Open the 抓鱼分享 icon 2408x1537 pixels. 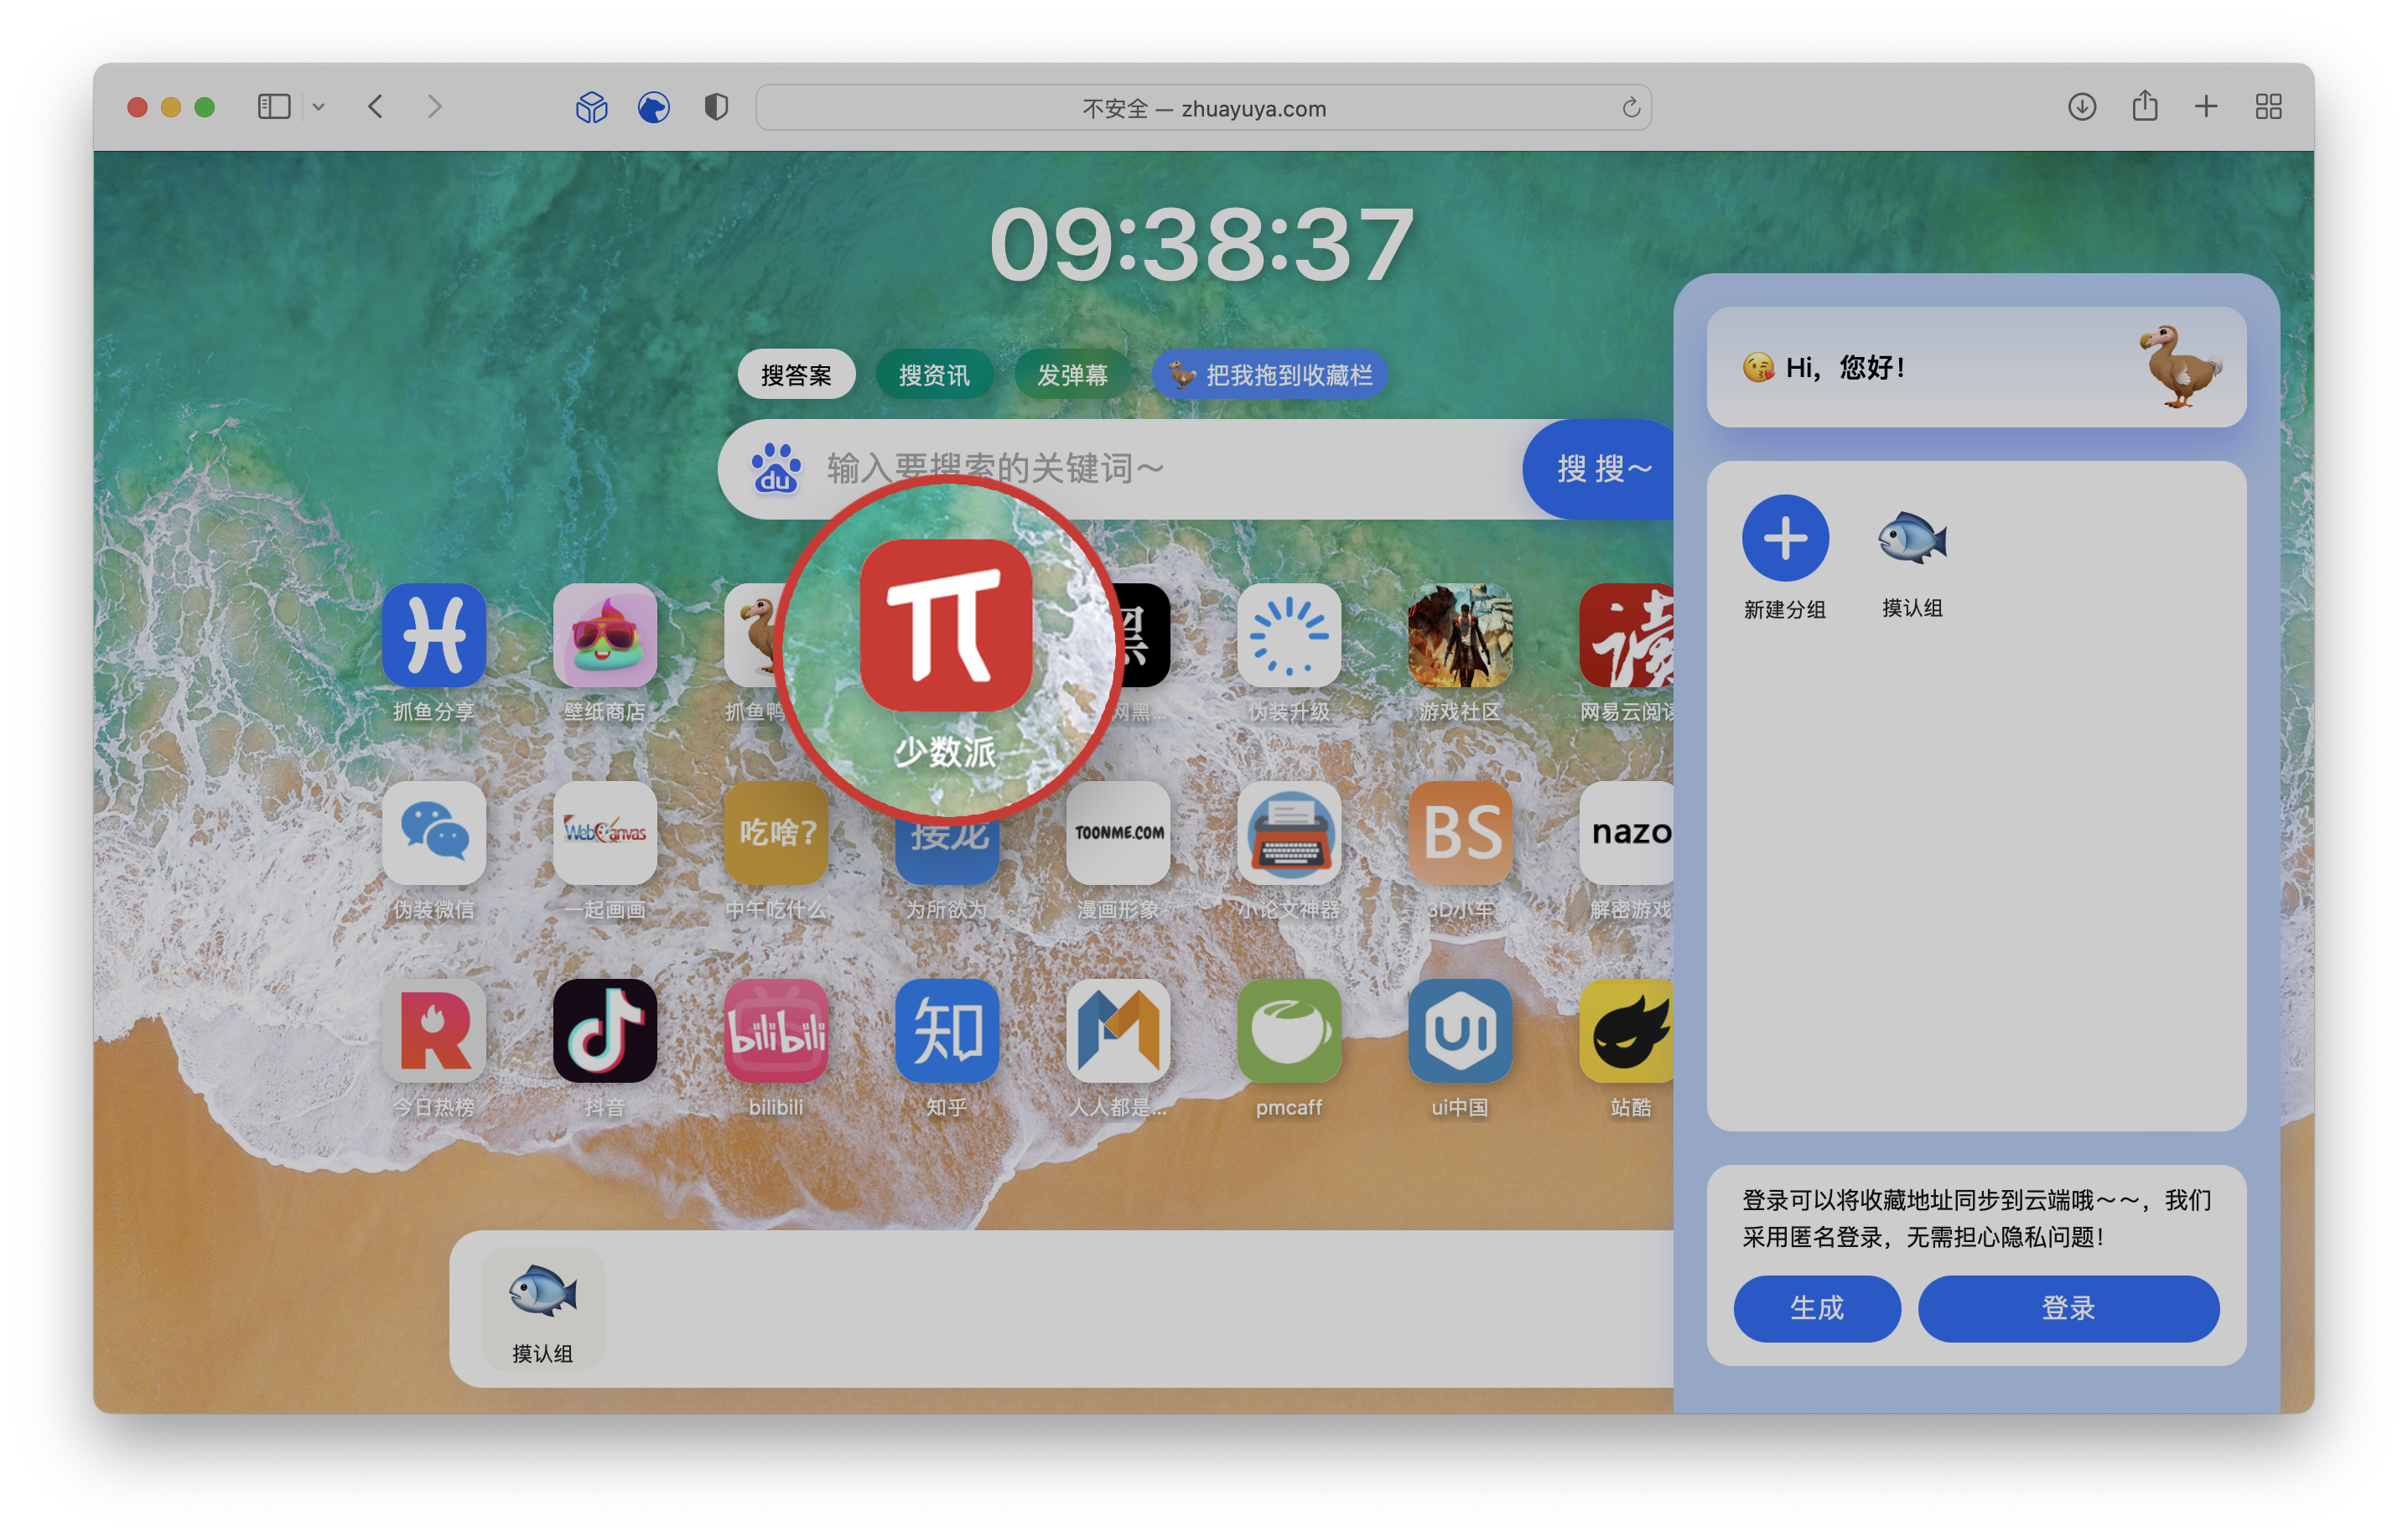[433, 634]
